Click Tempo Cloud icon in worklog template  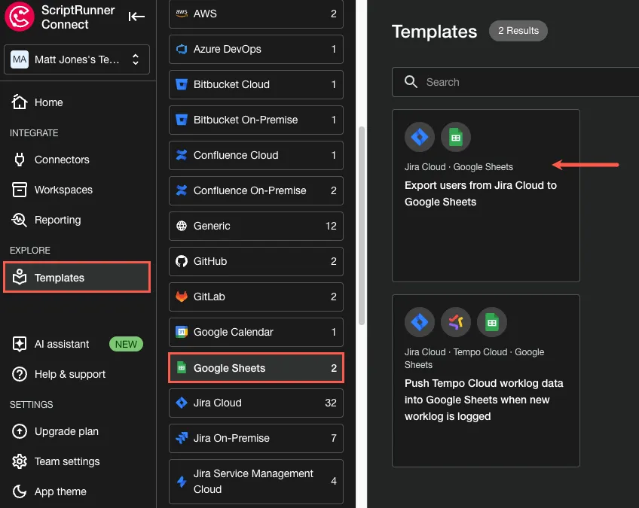[x=456, y=322]
